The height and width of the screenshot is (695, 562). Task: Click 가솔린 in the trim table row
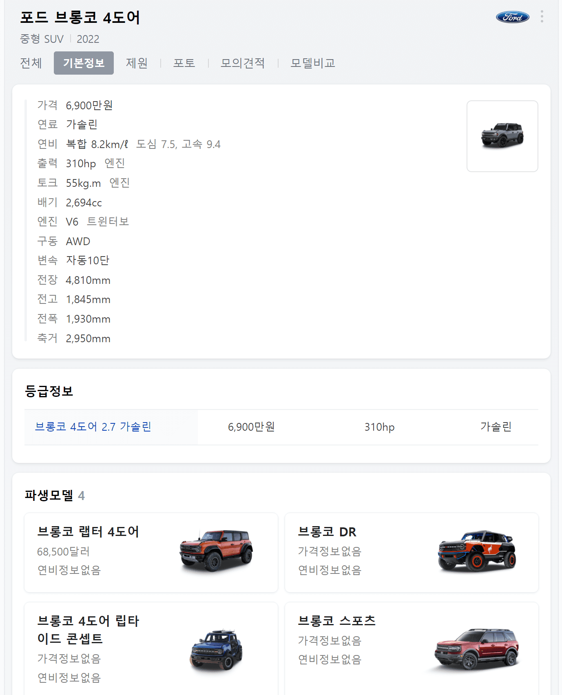point(496,427)
